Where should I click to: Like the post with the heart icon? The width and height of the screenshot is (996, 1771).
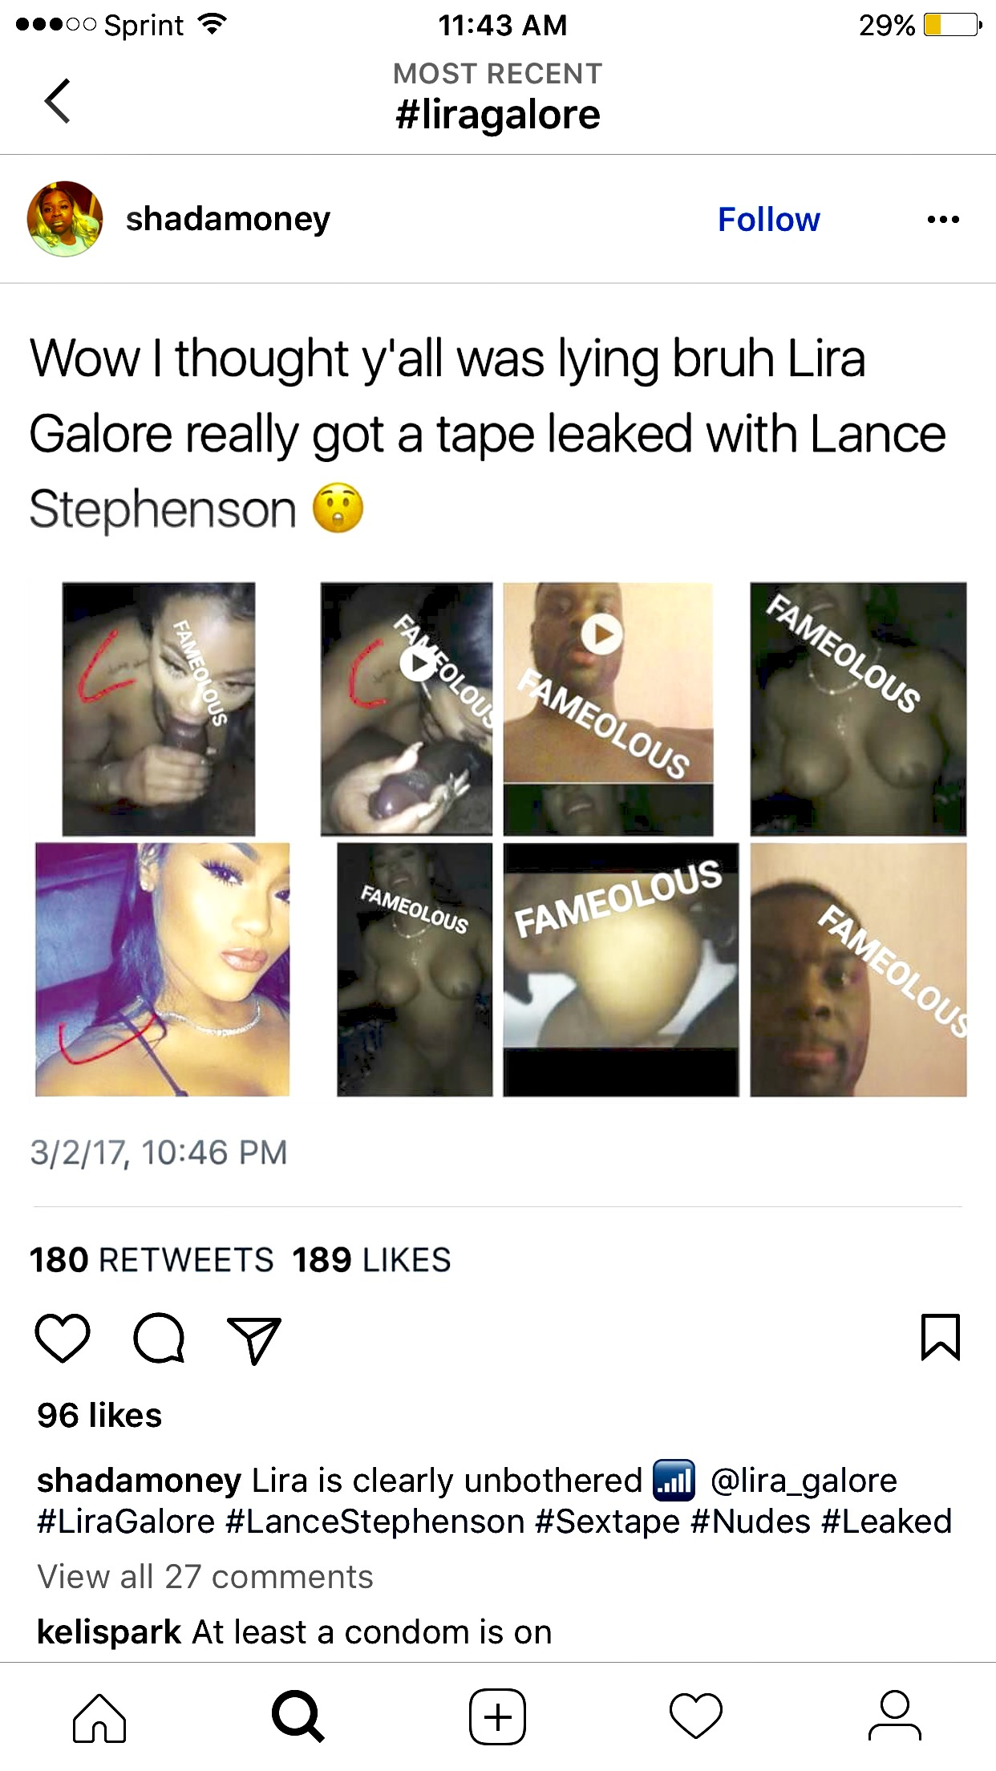point(63,1338)
